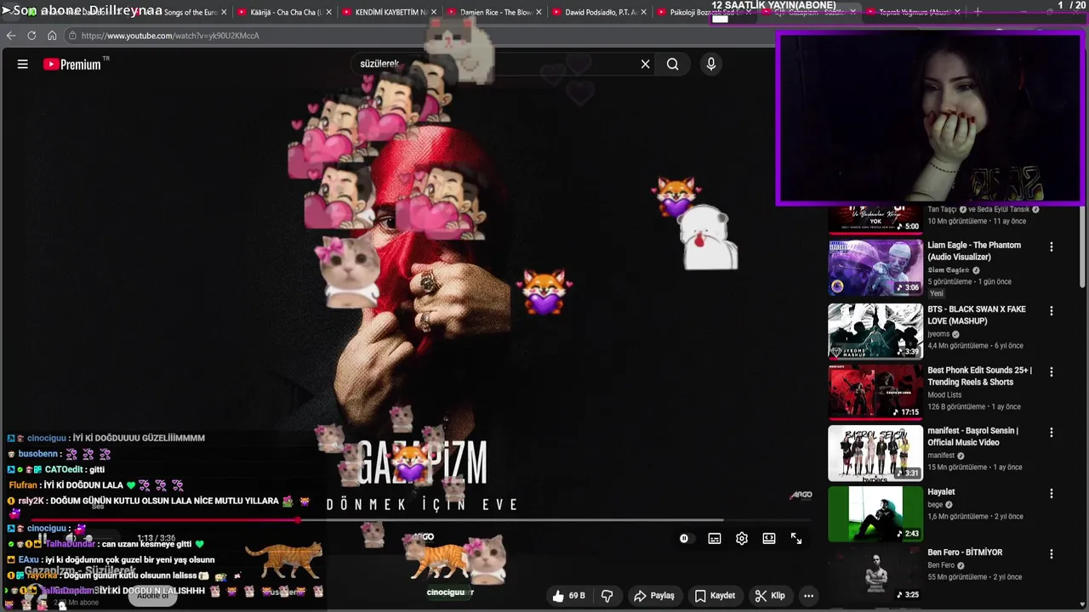Start voice search with microphone icon
This screenshot has width=1089, height=612.
point(711,64)
